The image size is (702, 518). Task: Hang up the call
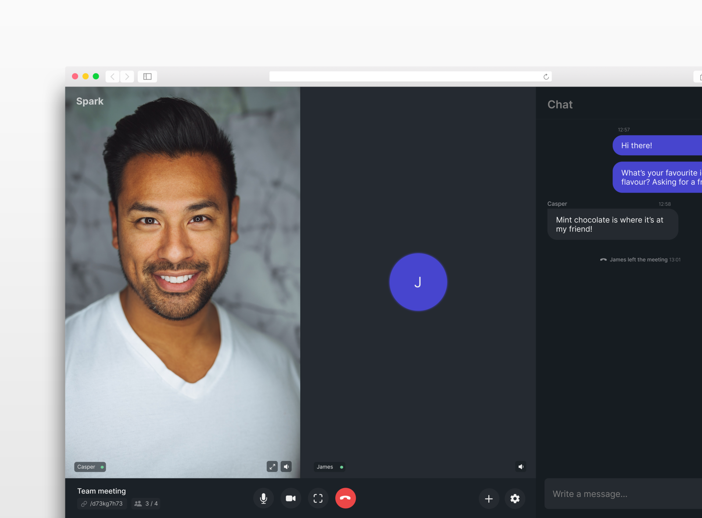(345, 498)
